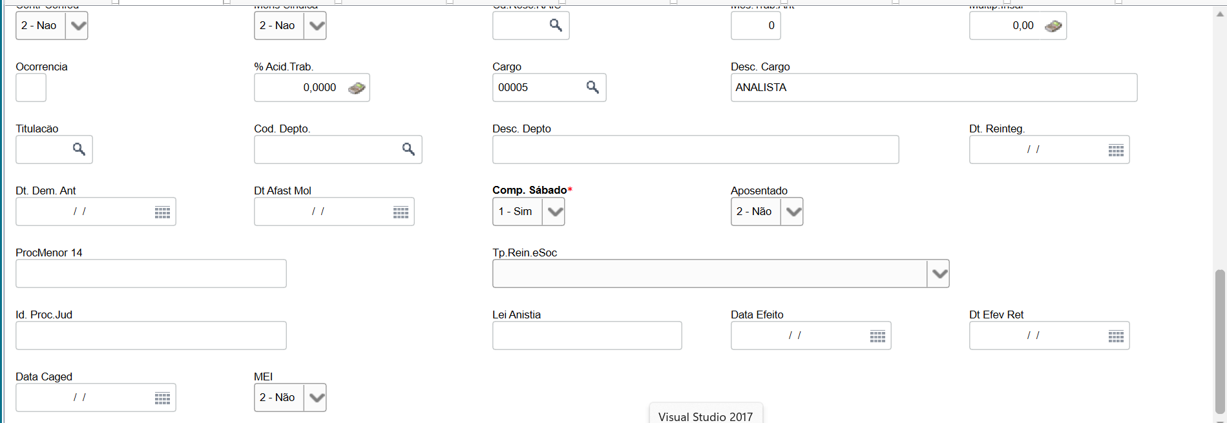Viewport: 1227px width, 423px height.
Task: Click into the ProcMenor 14 field
Action: [x=151, y=274]
